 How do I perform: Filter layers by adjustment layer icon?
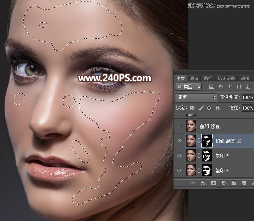point(221,87)
